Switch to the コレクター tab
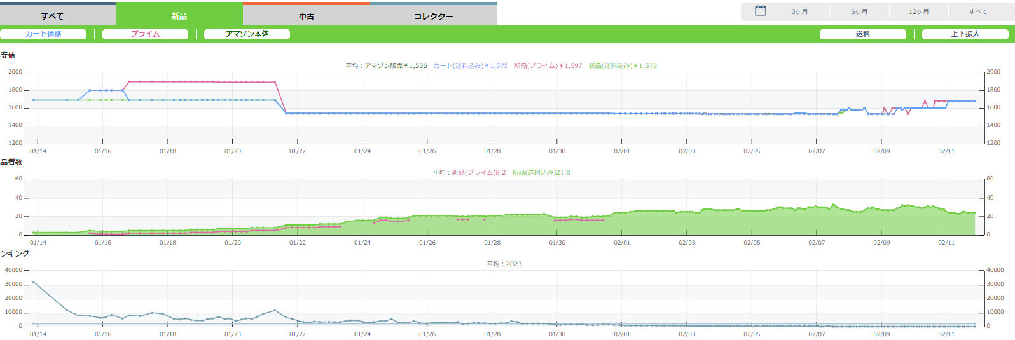This screenshot has width=1015, height=340. (434, 16)
